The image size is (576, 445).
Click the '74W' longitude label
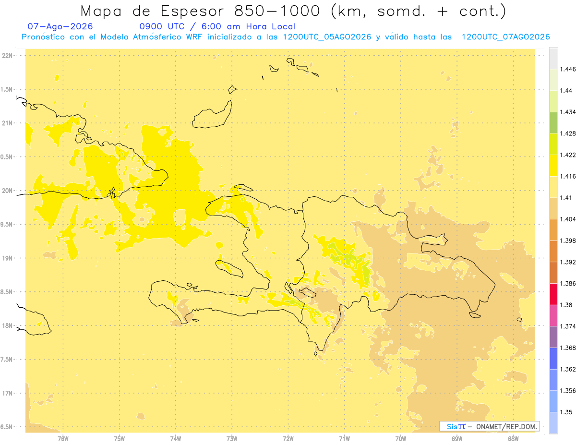click(176, 439)
